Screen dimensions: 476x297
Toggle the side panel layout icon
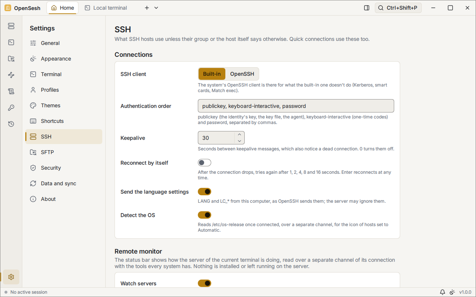367,8
